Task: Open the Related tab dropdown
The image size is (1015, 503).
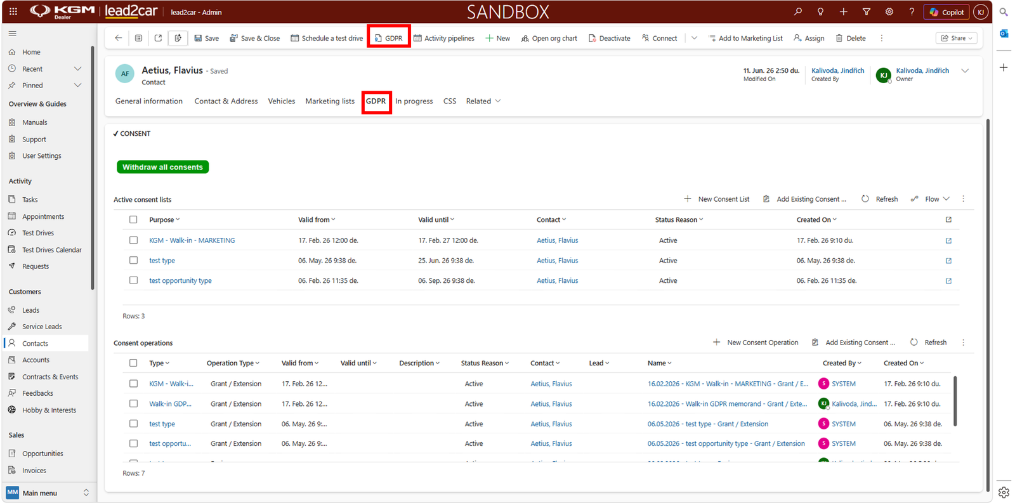Action: [483, 101]
